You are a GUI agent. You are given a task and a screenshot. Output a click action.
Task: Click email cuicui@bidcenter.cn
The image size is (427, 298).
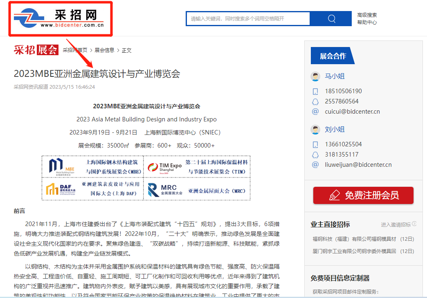pyautogui.click(x=352, y=112)
